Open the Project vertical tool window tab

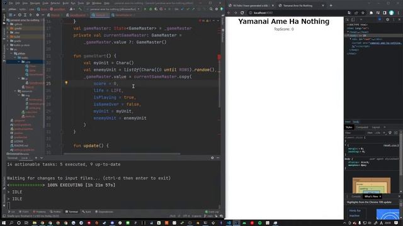4,19
